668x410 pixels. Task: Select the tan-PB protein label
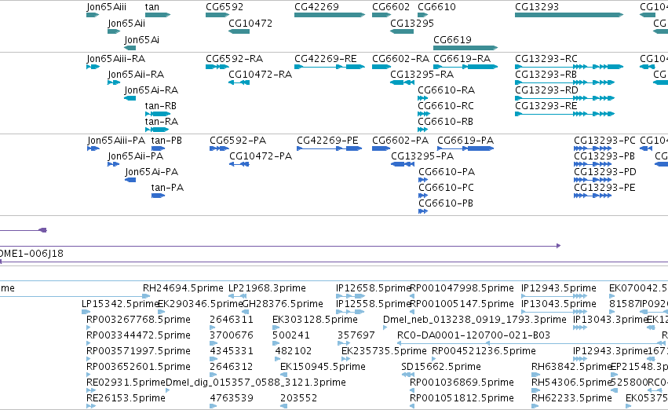(166, 141)
